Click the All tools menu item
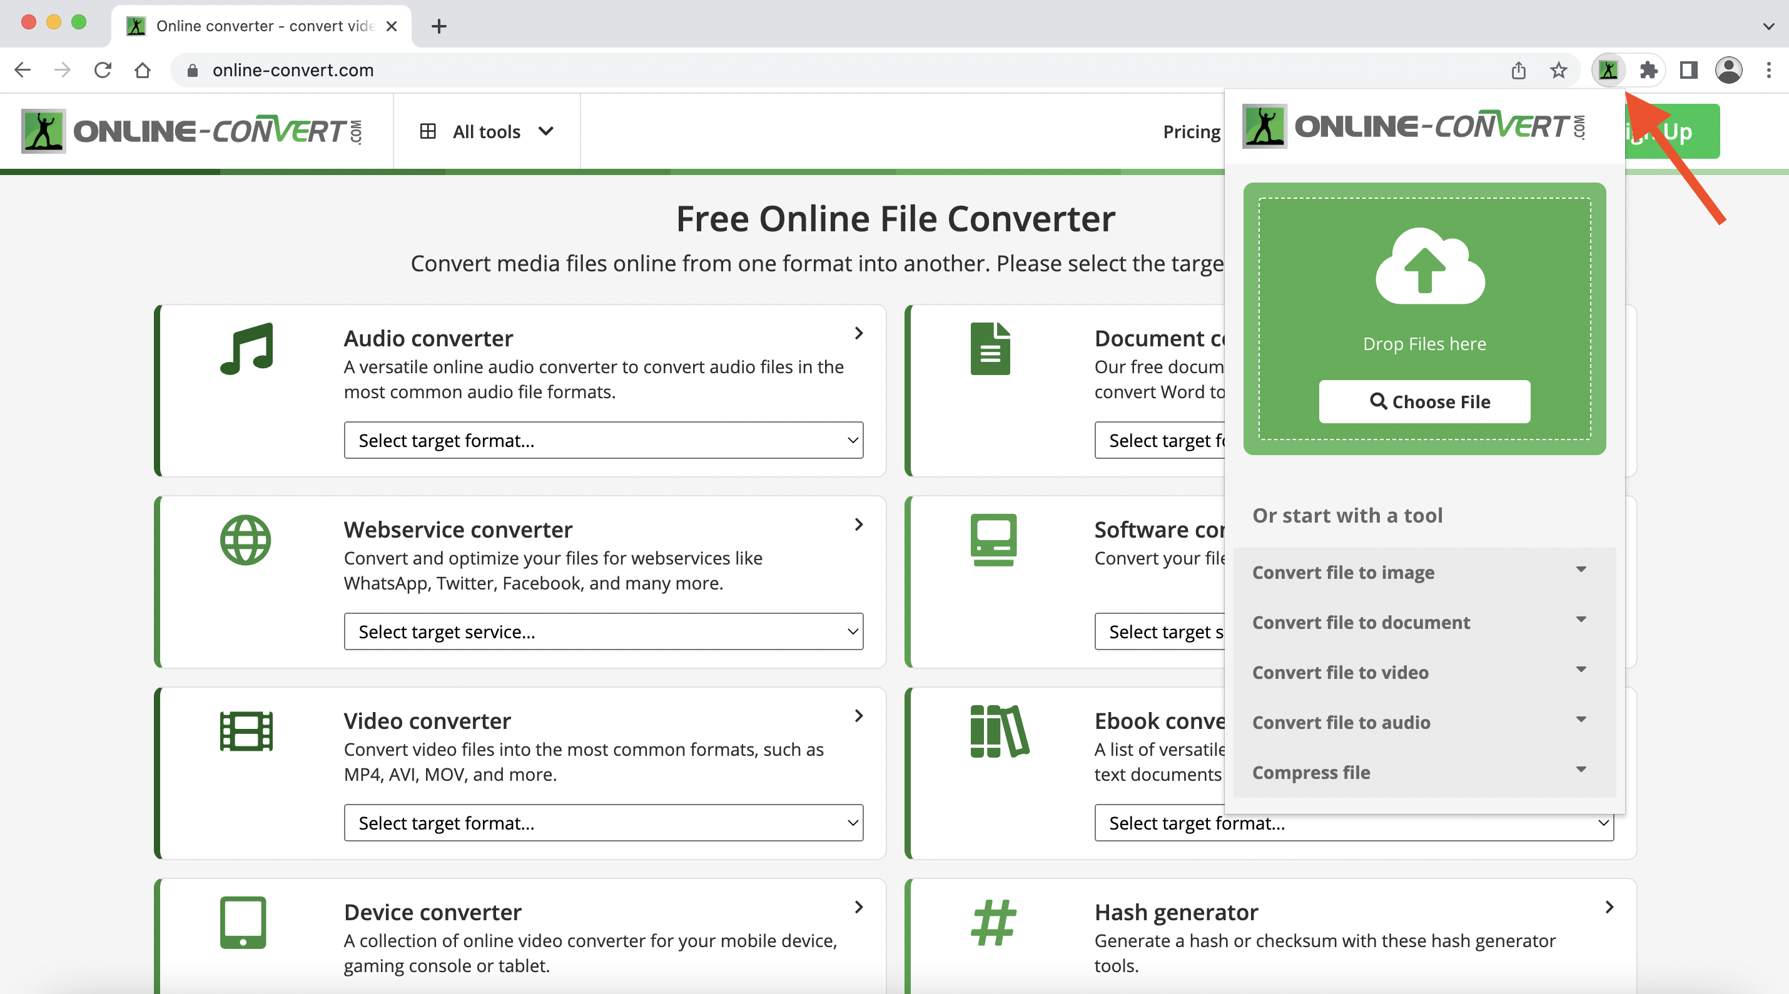 pos(485,131)
